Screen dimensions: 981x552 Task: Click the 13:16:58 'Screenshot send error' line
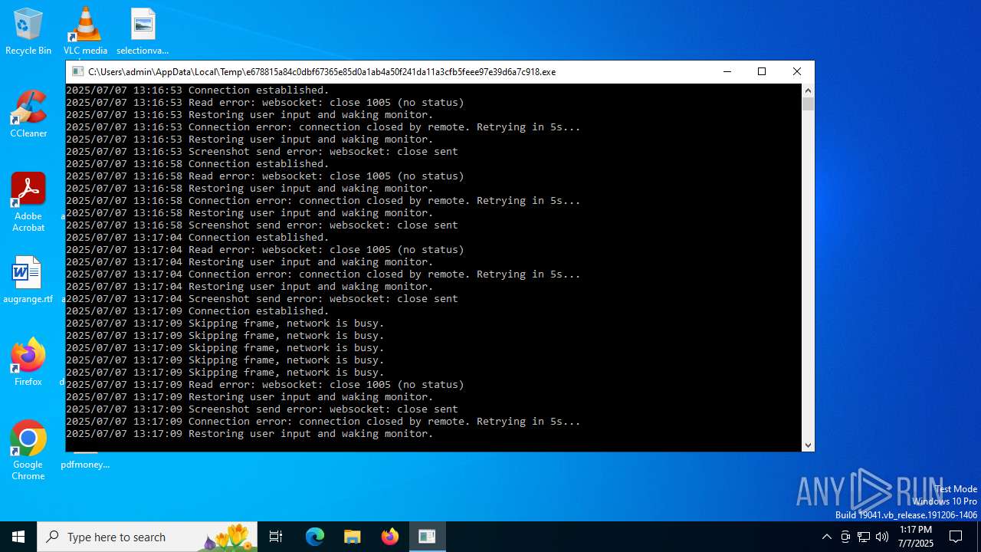pyautogui.click(x=262, y=225)
